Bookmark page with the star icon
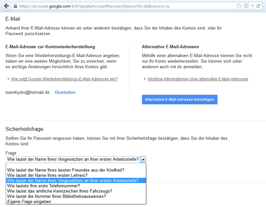The image size is (266, 207). (x=239, y=6)
